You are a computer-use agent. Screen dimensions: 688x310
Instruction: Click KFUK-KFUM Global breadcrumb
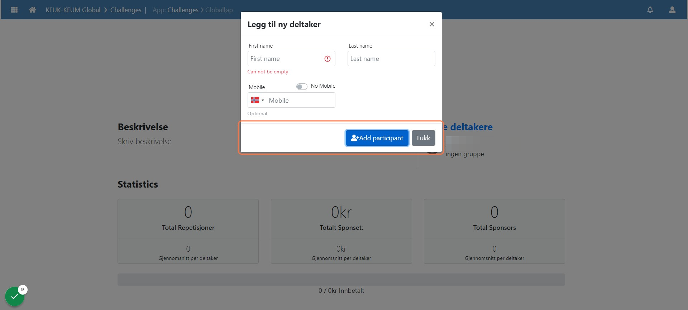(73, 10)
